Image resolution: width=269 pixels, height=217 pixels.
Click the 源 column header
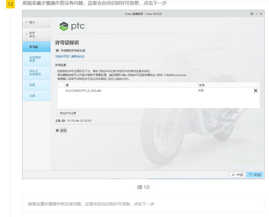131,85
